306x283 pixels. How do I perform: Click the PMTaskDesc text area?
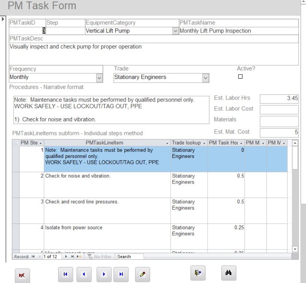click(154, 54)
